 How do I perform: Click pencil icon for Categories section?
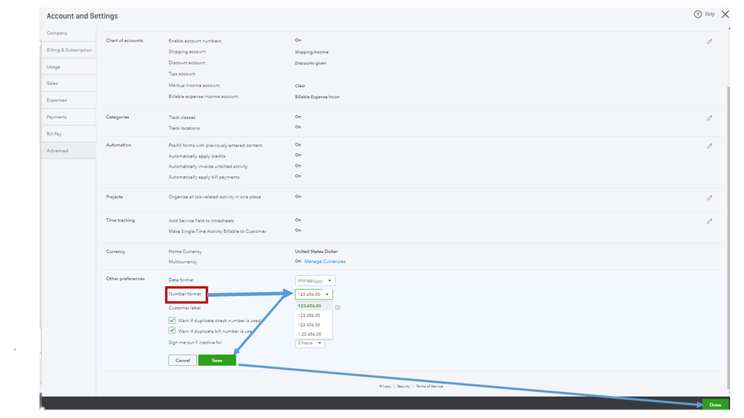point(709,118)
